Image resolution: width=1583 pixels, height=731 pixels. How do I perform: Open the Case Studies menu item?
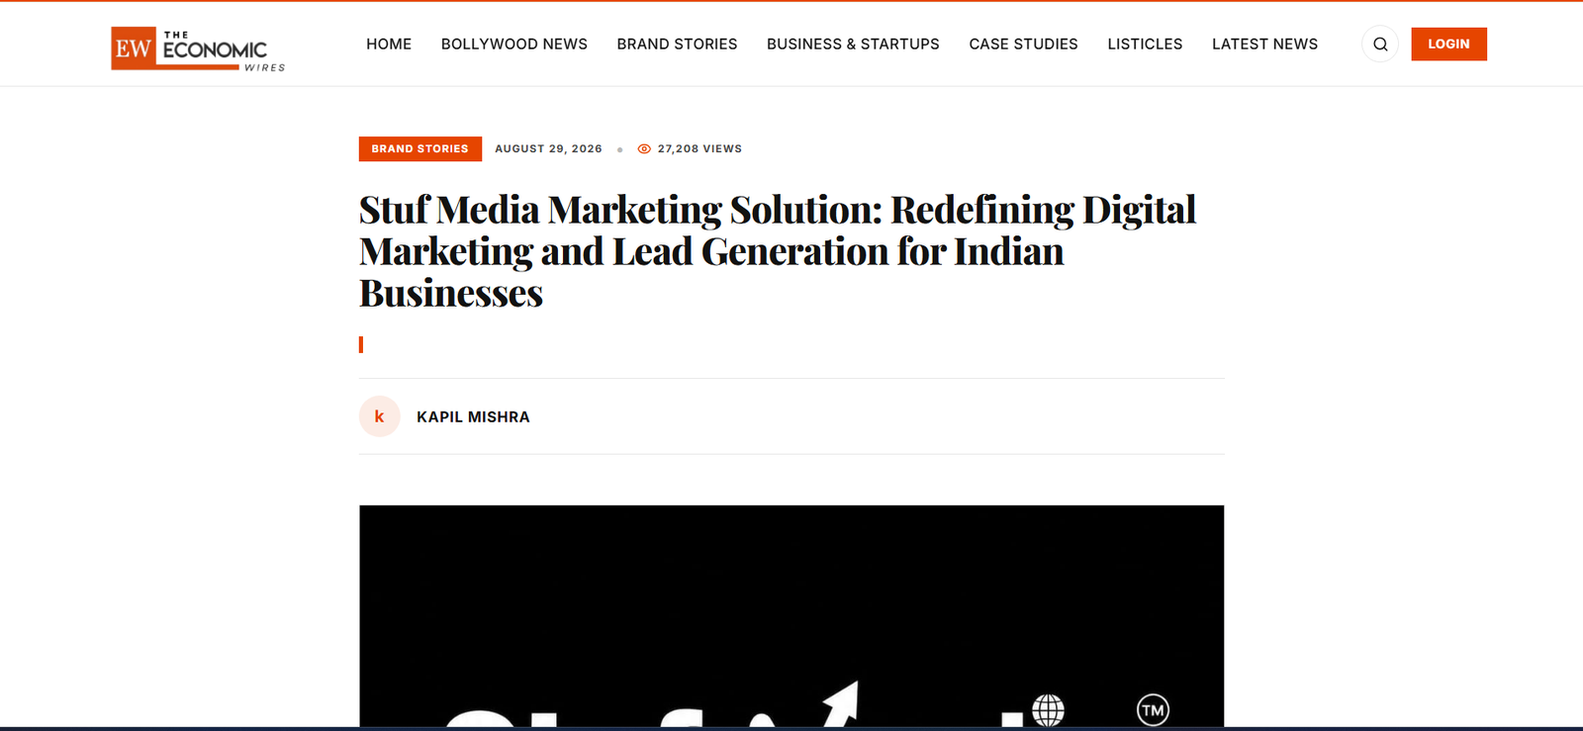pos(1023,45)
